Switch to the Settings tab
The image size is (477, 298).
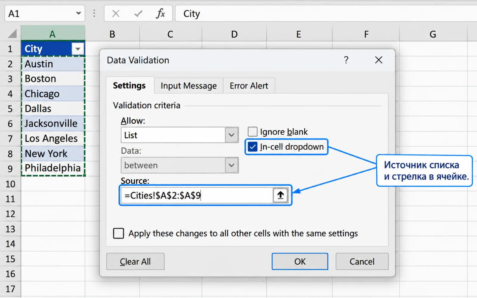coord(129,86)
